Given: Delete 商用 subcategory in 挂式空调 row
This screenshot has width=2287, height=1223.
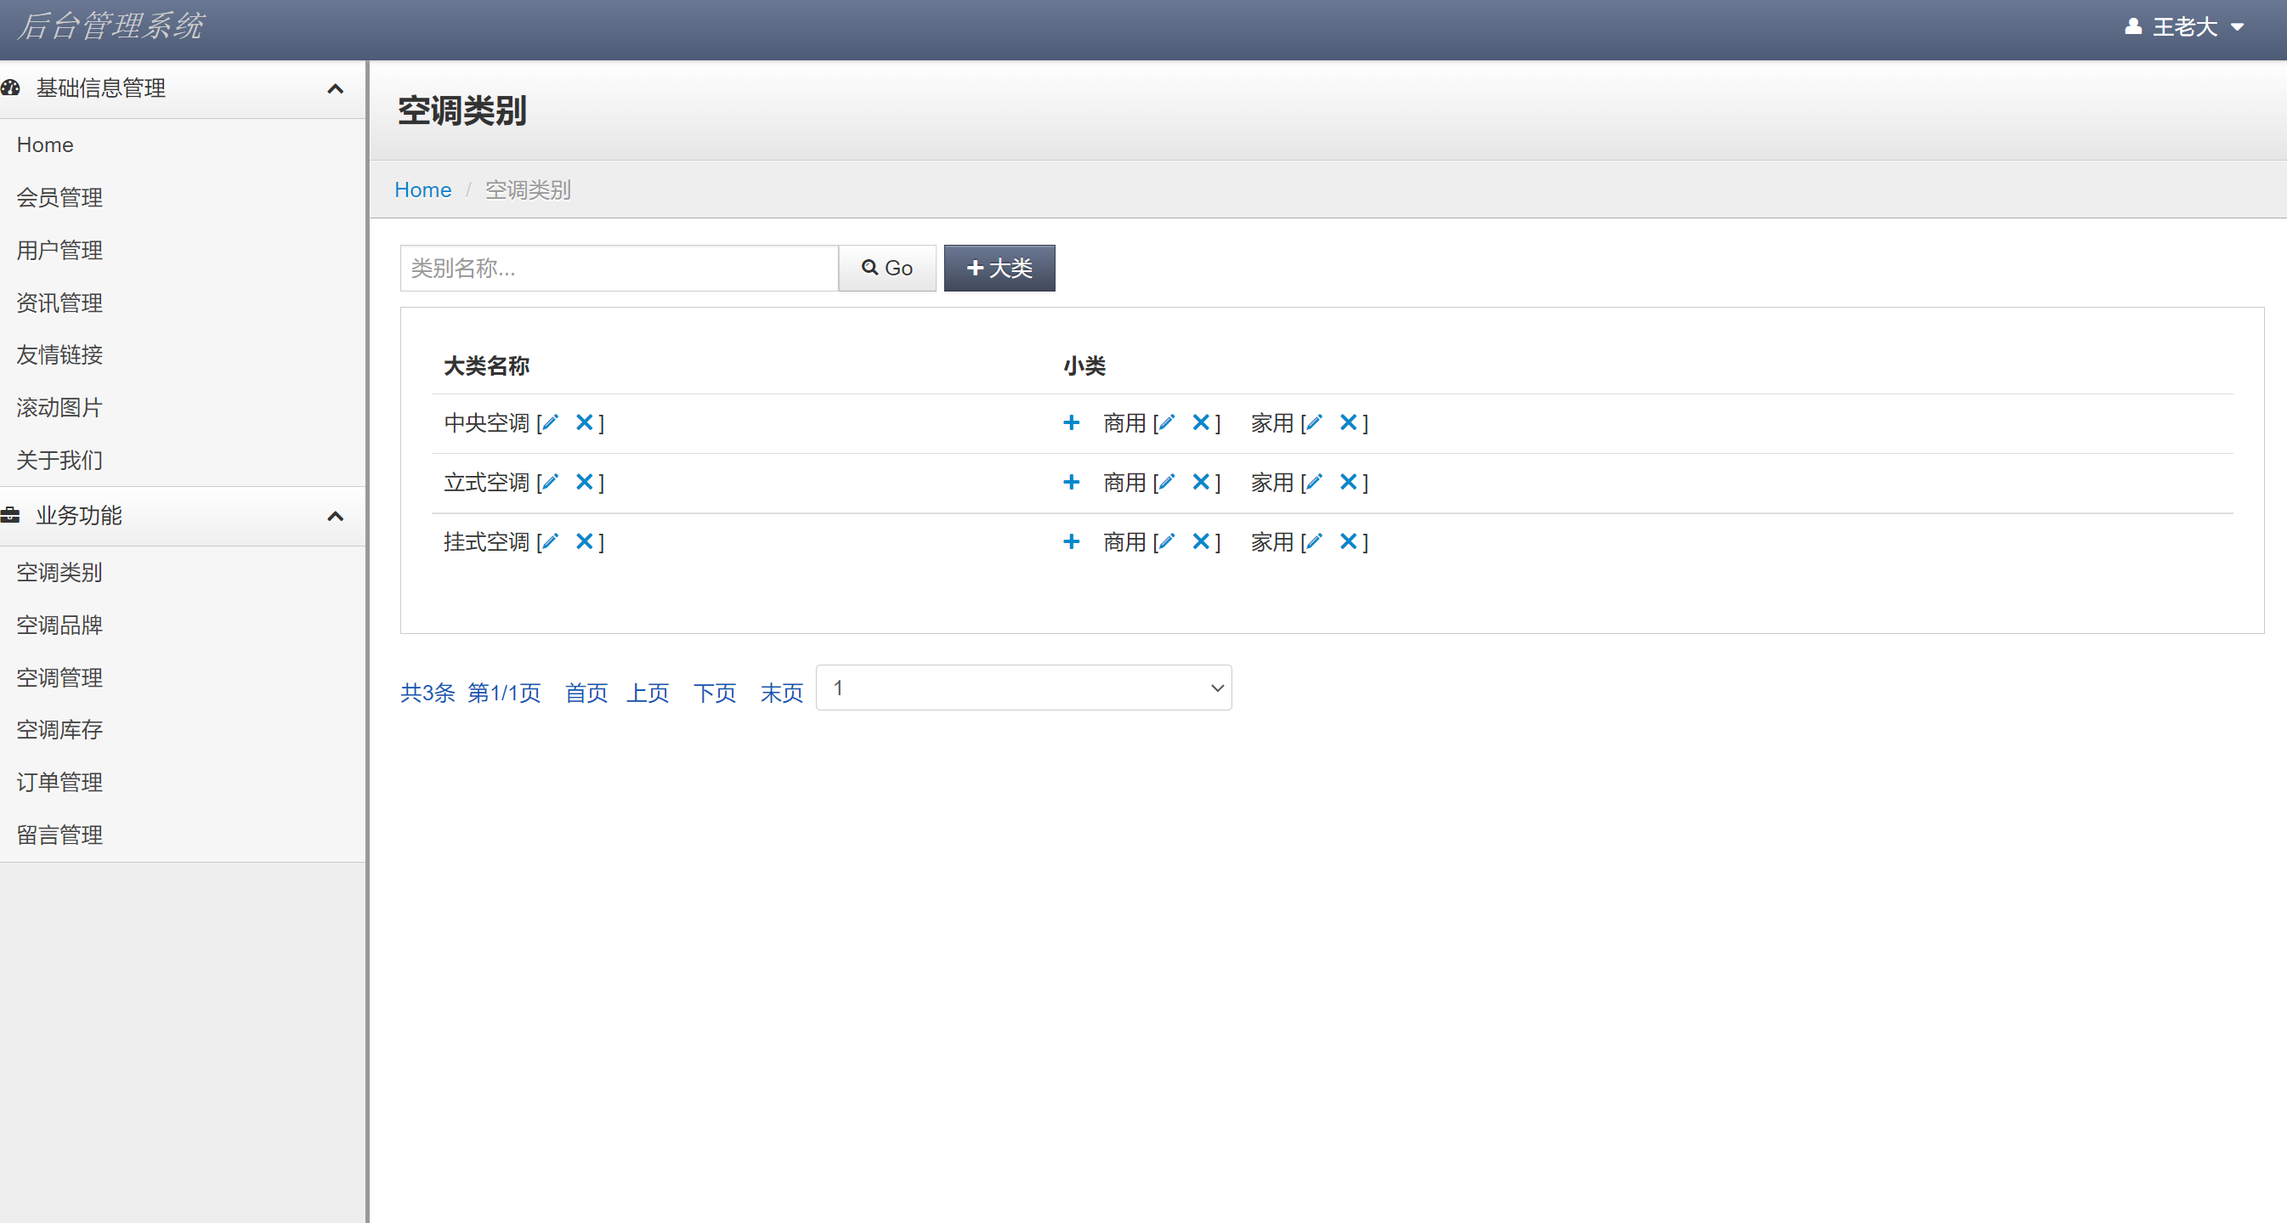Looking at the screenshot, I should (1200, 541).
